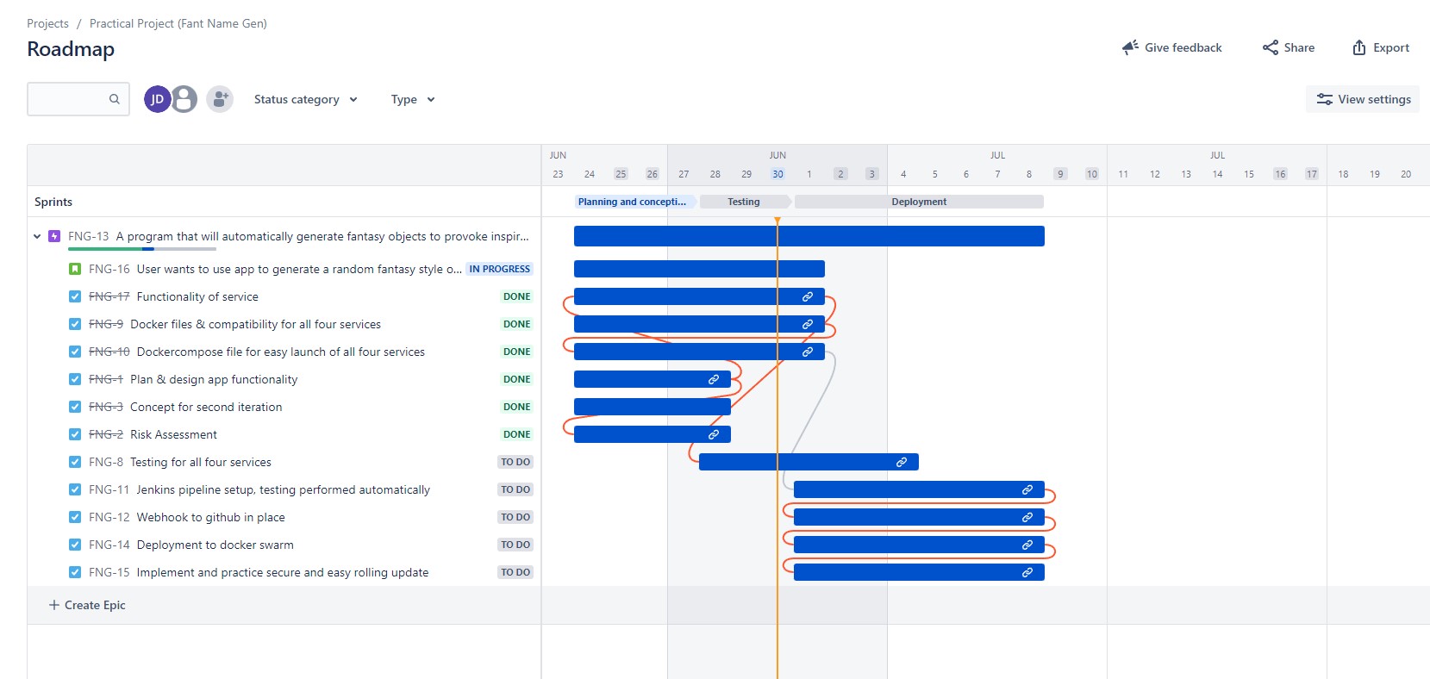Click the highlighted date 30 in timeline header
The image size is (1430, 679).
pos(777,174)
